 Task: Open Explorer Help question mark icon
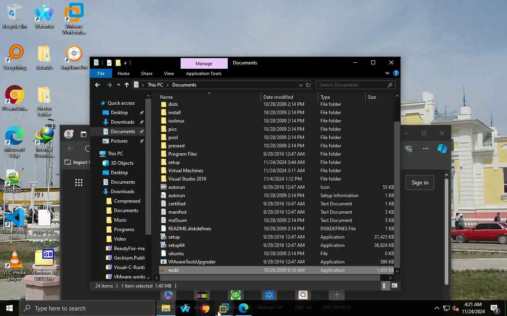point(396,73)
